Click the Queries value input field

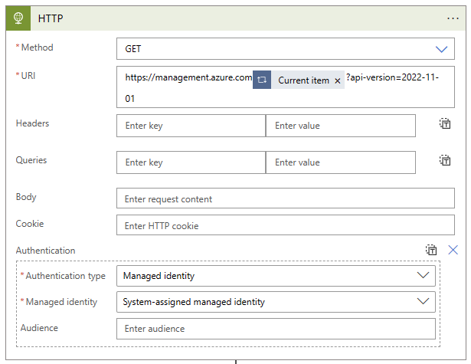[x=340, y=162]
